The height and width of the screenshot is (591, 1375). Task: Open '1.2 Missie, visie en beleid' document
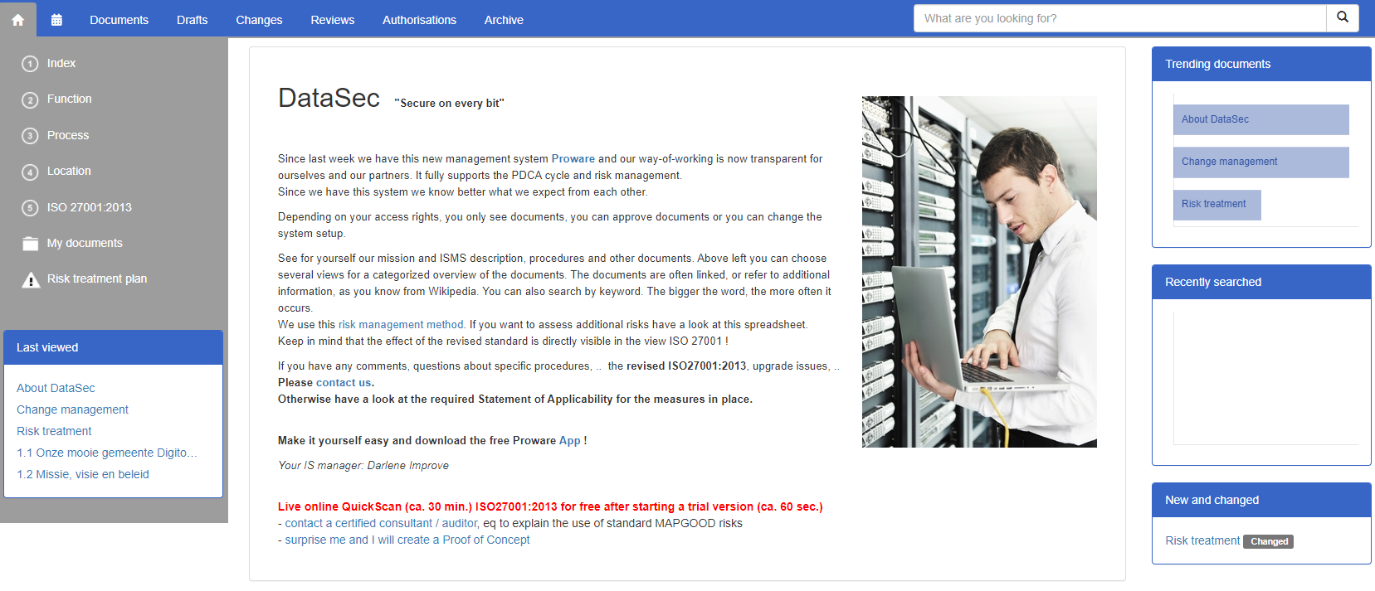pyautogui.click(x=83, y=474)
